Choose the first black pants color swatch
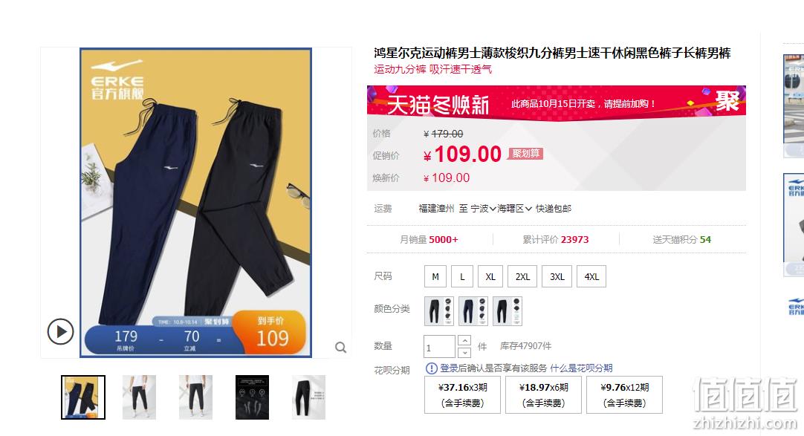 [439, 311]
